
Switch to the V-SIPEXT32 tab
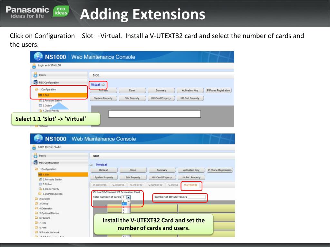pyautogui.click(x=155, y=185)
